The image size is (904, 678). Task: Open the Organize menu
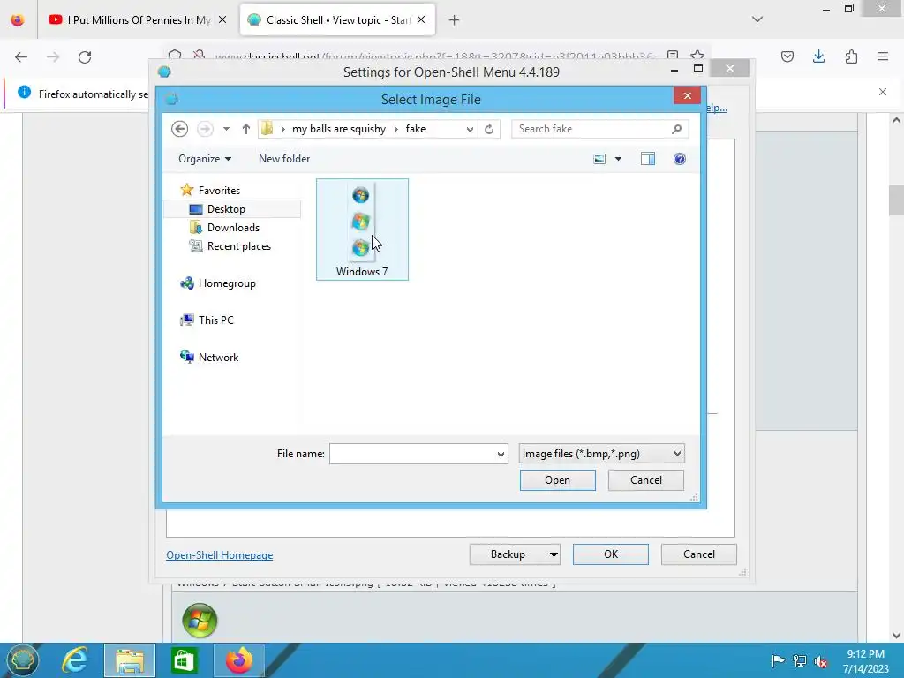(x=205, y=159)
